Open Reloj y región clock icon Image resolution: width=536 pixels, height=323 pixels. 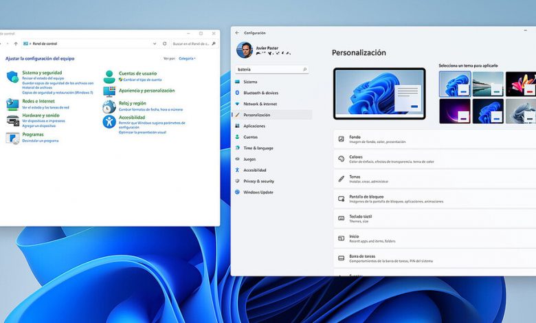(109, 107)
